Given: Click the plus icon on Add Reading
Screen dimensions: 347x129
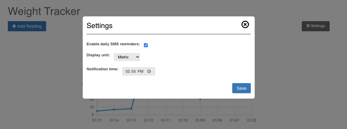Looking at the screenshot, I should (x=14, y=26).
